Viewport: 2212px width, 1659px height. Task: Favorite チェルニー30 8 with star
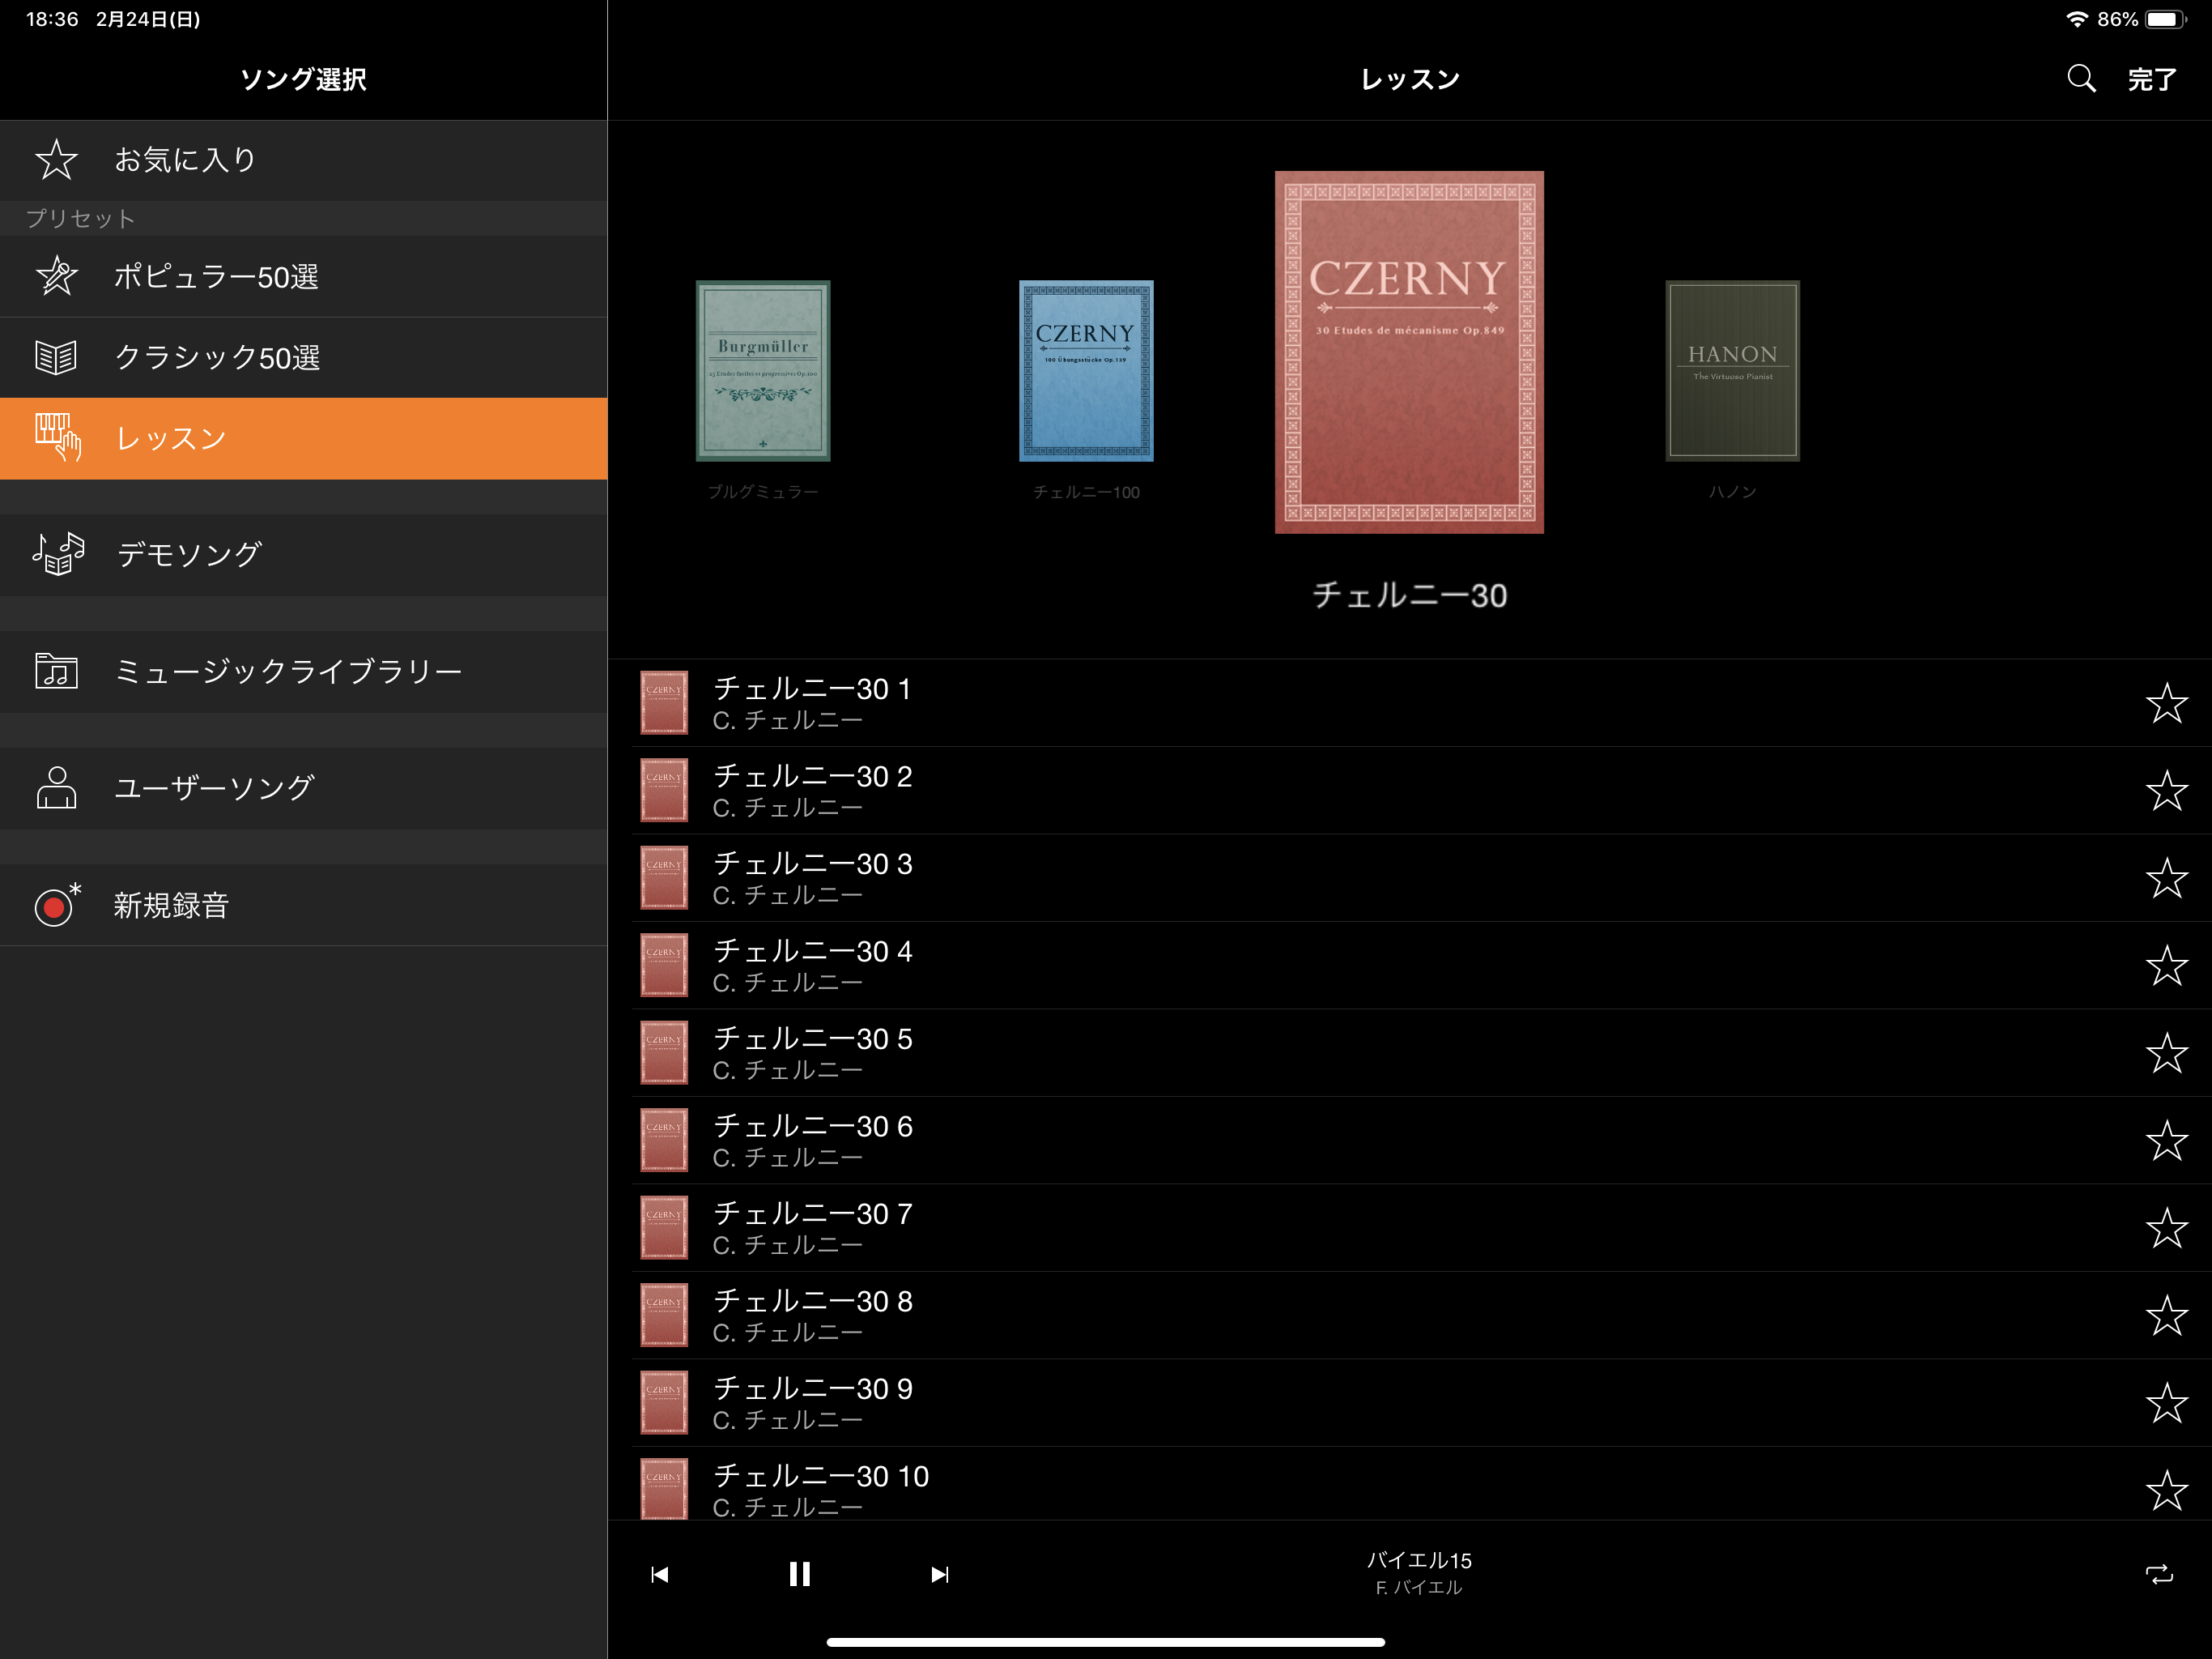2166,1315
